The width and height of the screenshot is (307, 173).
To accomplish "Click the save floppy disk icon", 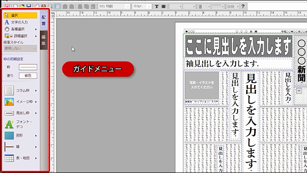I will [x=29, y=6].
